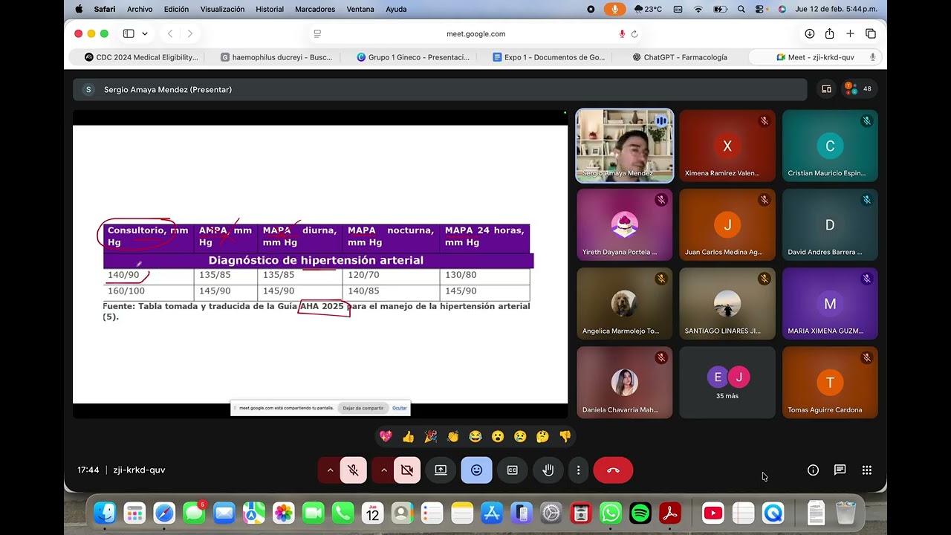The height and width of the screenshot is (535, 951).
Task: Unmute the microphone in Meet
Action: click(354, 470)
